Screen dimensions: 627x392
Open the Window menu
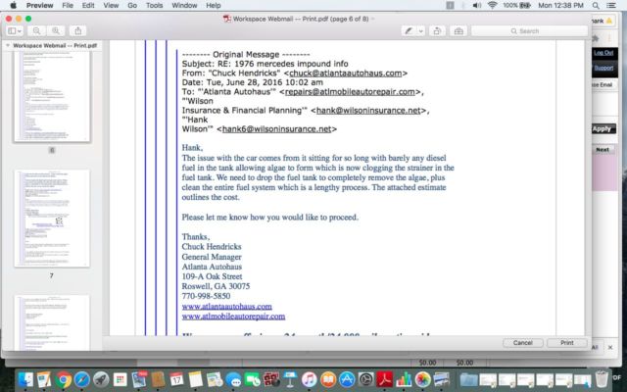click(x=185, y=5)
